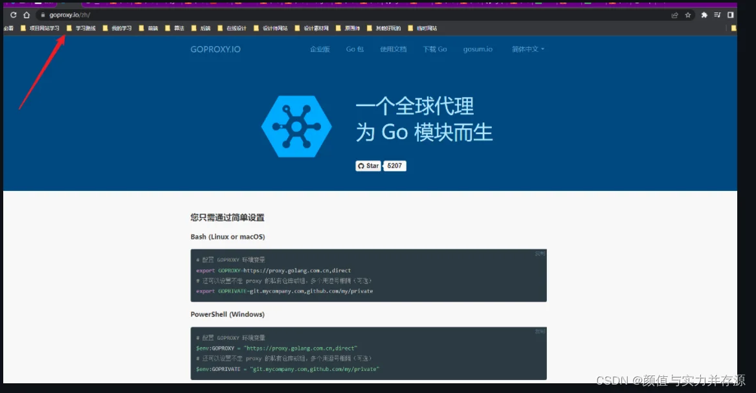Copy the PowerShell code block

click(x=540, y=331)
